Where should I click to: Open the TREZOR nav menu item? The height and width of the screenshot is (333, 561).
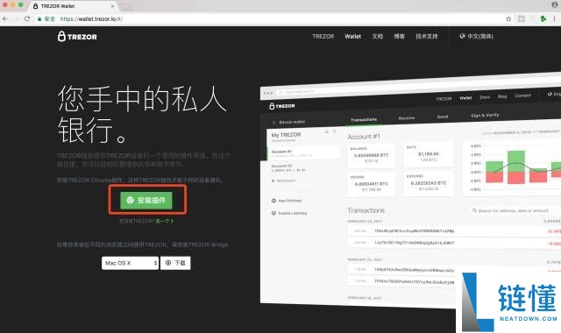323,37
